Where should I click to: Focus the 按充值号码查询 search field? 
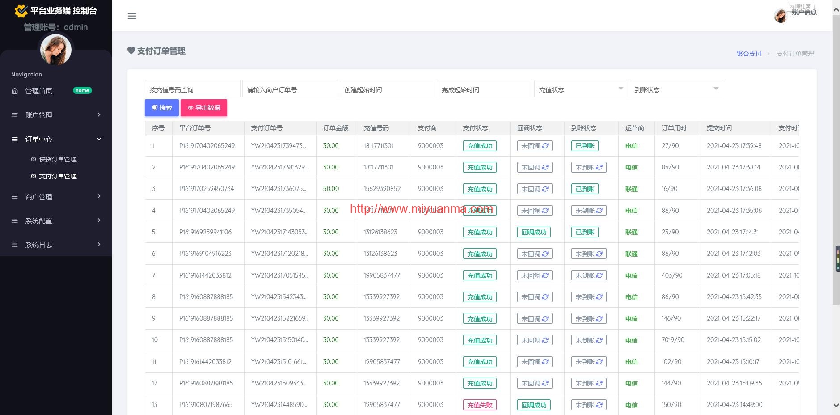[x=193, y=89]
